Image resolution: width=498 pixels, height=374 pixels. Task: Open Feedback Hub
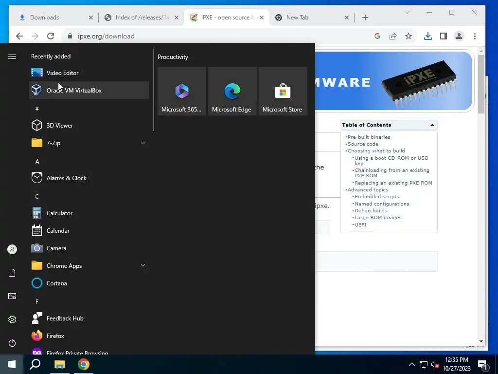click(x=89, y=318)
